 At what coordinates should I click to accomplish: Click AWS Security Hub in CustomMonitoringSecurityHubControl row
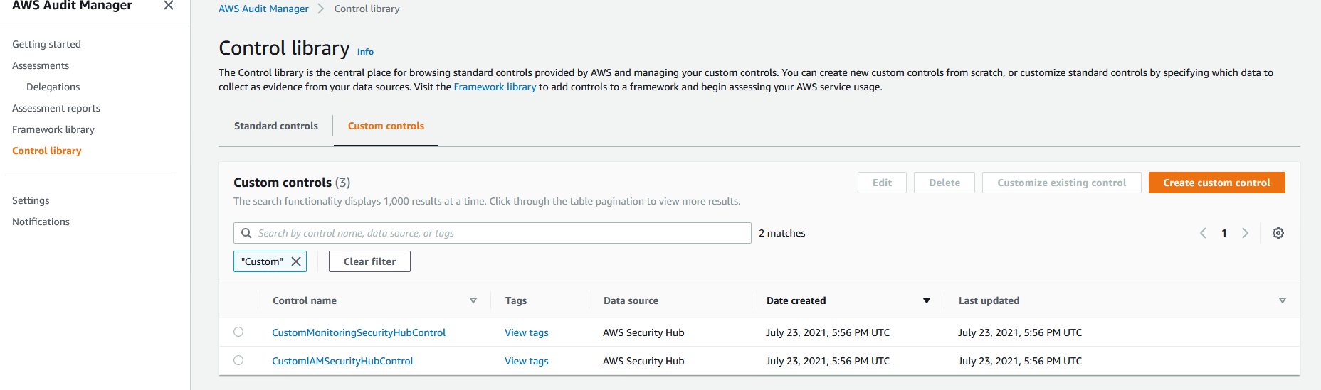click(x=643, y=332)
